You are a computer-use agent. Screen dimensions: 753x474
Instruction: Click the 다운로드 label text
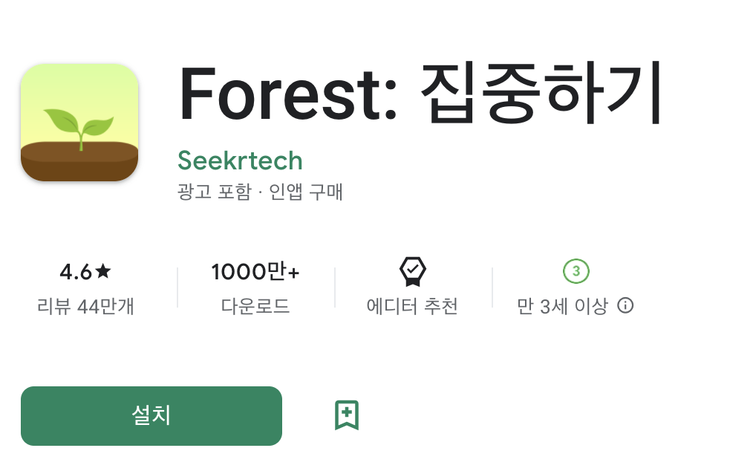255,306
